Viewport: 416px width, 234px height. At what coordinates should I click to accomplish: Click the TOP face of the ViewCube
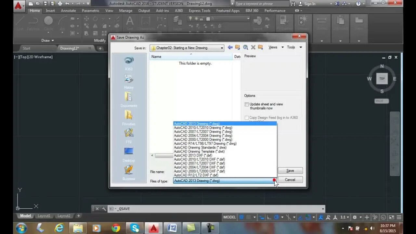(x=382, y=79)
